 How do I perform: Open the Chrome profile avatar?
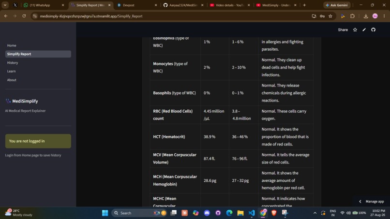pyautogui.click(x=375, y=16)
